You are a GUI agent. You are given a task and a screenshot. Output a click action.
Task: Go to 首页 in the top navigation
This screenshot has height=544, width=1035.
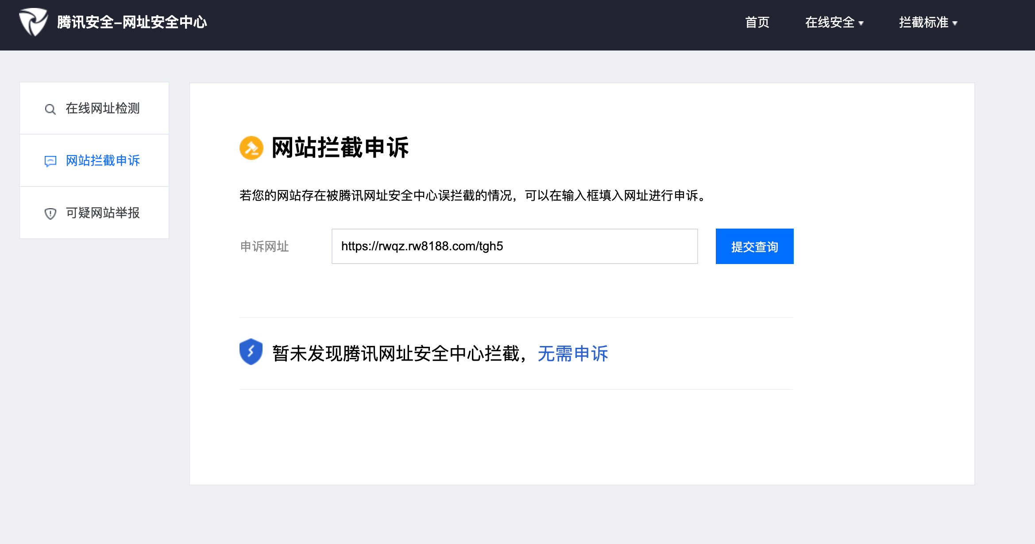757,23
